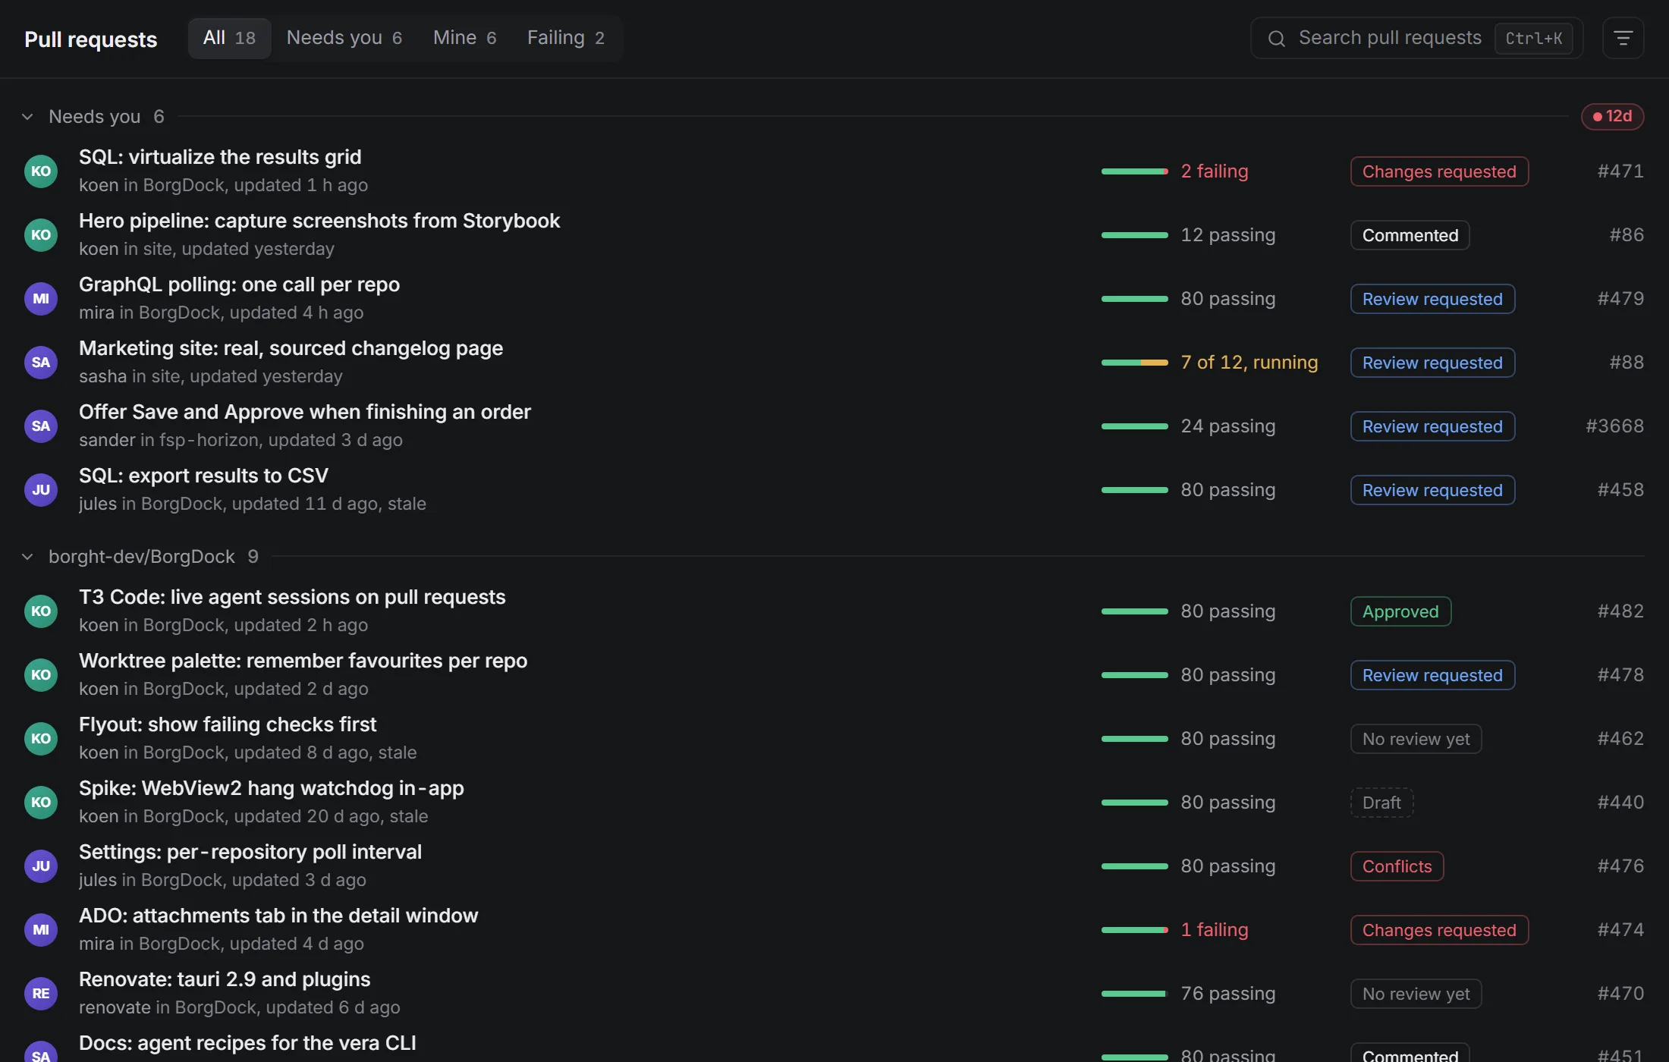Screen dimensions: 1669x1062
Task: Open PR SQL: virtualize the results grid
Action: (x=220, y=157)
